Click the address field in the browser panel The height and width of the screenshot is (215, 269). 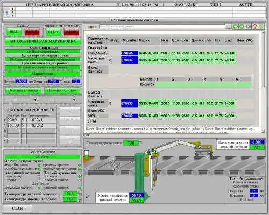[162, 27]
